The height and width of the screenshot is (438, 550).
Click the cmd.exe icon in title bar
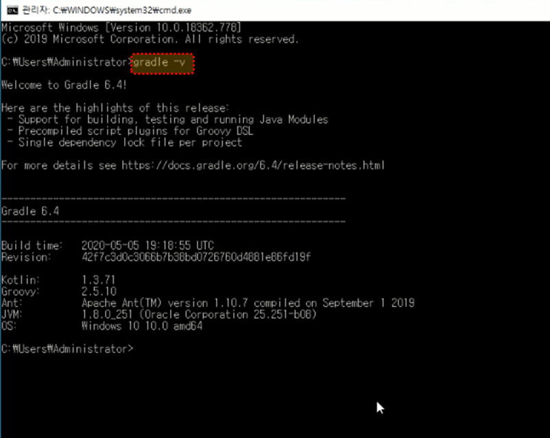tap(12, 10)
